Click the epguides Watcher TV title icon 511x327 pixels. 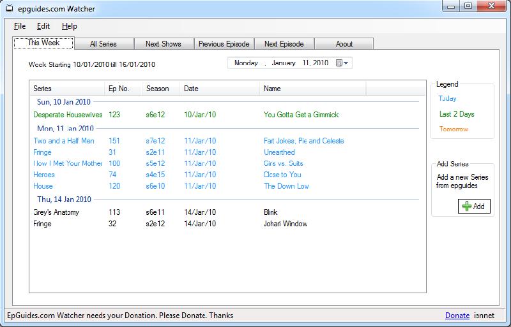(x=10, y=8)
